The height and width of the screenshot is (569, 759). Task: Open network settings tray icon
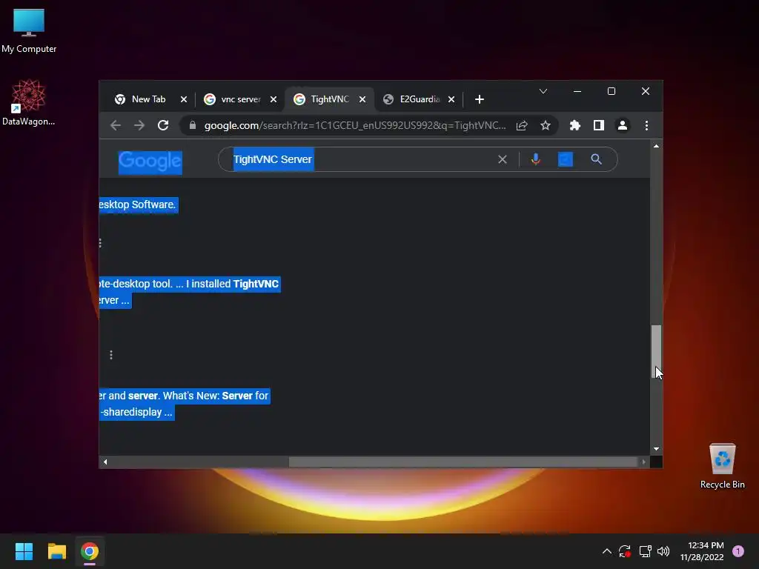click(645, 551)
